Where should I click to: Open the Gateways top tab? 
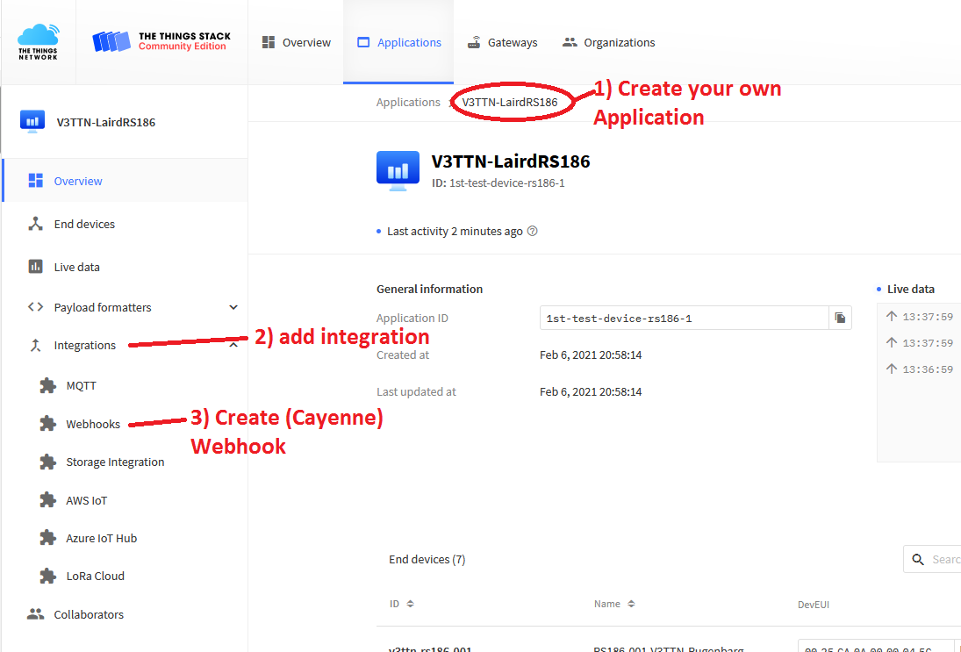point(502,42)
